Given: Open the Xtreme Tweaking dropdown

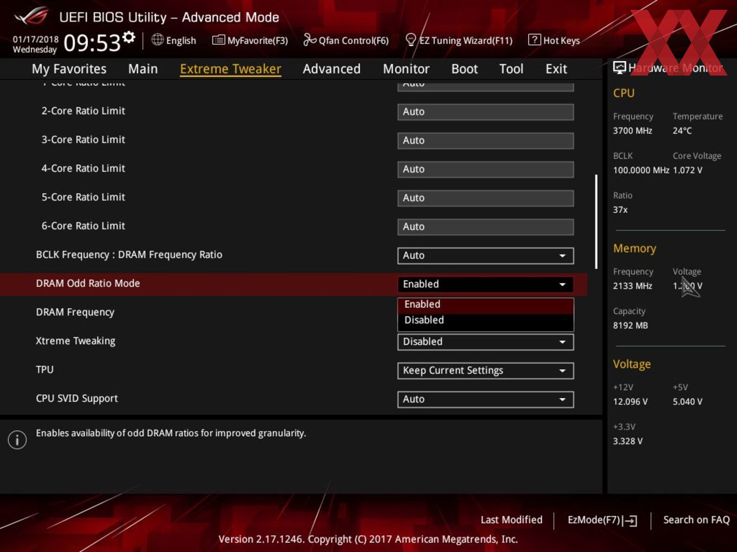Looking at the screenshot, I should click(486, 342).
